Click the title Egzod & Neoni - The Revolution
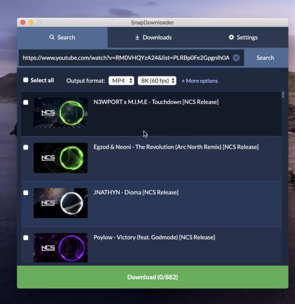 click(176, 147)
